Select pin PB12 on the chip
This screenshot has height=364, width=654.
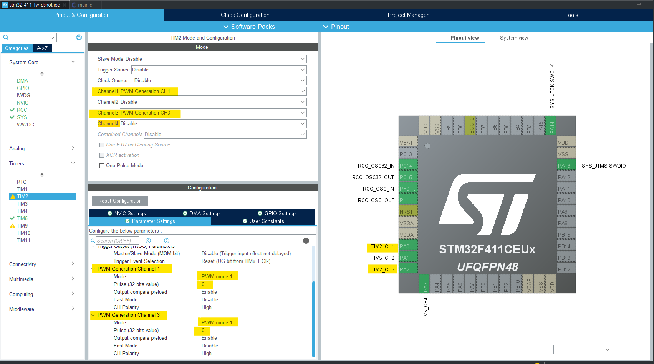pyautogui.click(x=566, y=269)
